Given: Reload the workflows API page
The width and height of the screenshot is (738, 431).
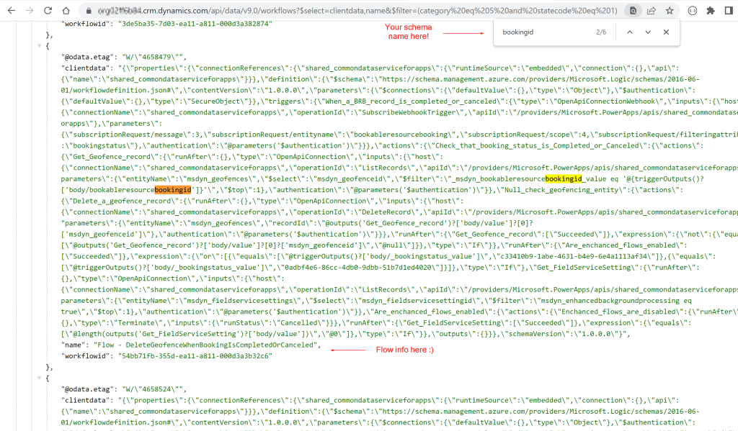Looking at the screenshot, I should click(x=48, y=11).
